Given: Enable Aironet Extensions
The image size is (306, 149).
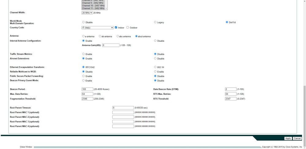Looking at the screenshot, I should [x=83, y=58].
